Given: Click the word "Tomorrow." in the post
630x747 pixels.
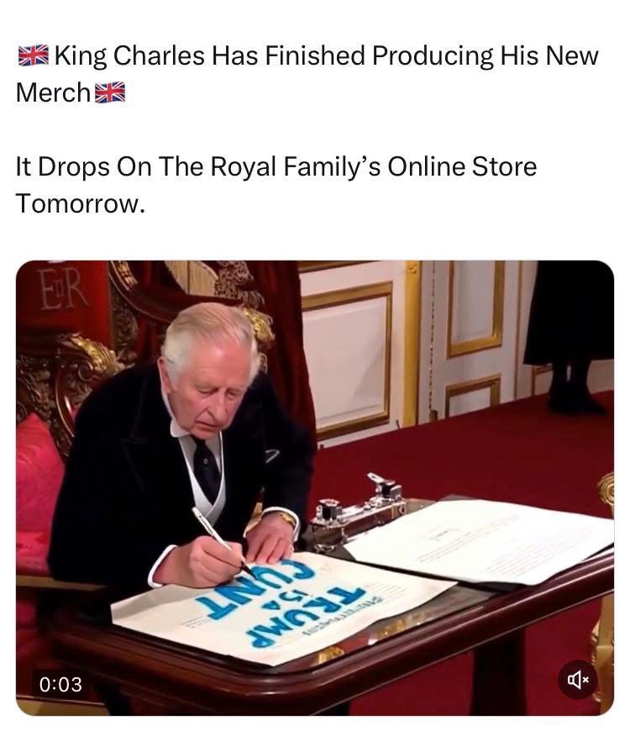Looking at the screenshot, I should pos(80,203).
